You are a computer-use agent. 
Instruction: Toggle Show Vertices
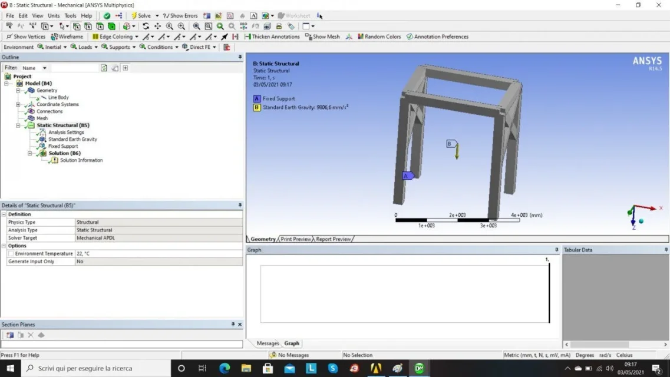coord(26,37)
